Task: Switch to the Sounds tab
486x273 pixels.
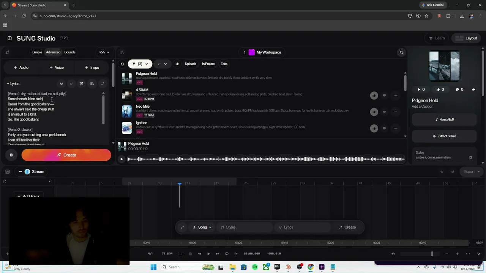Action: (x=70, y=52)
